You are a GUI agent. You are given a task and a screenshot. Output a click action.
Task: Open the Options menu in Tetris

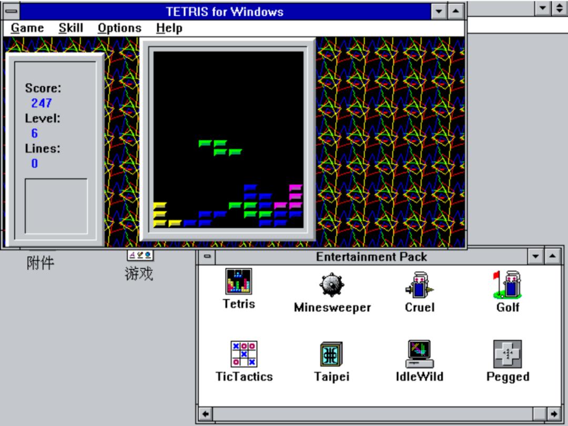click(119, 28)
